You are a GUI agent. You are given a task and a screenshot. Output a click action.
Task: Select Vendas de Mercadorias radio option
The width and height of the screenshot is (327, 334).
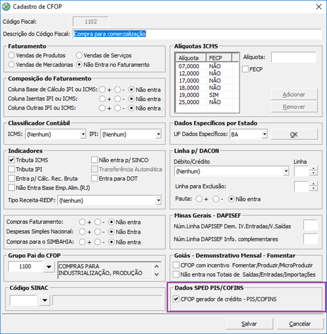(x=12, y=65)
